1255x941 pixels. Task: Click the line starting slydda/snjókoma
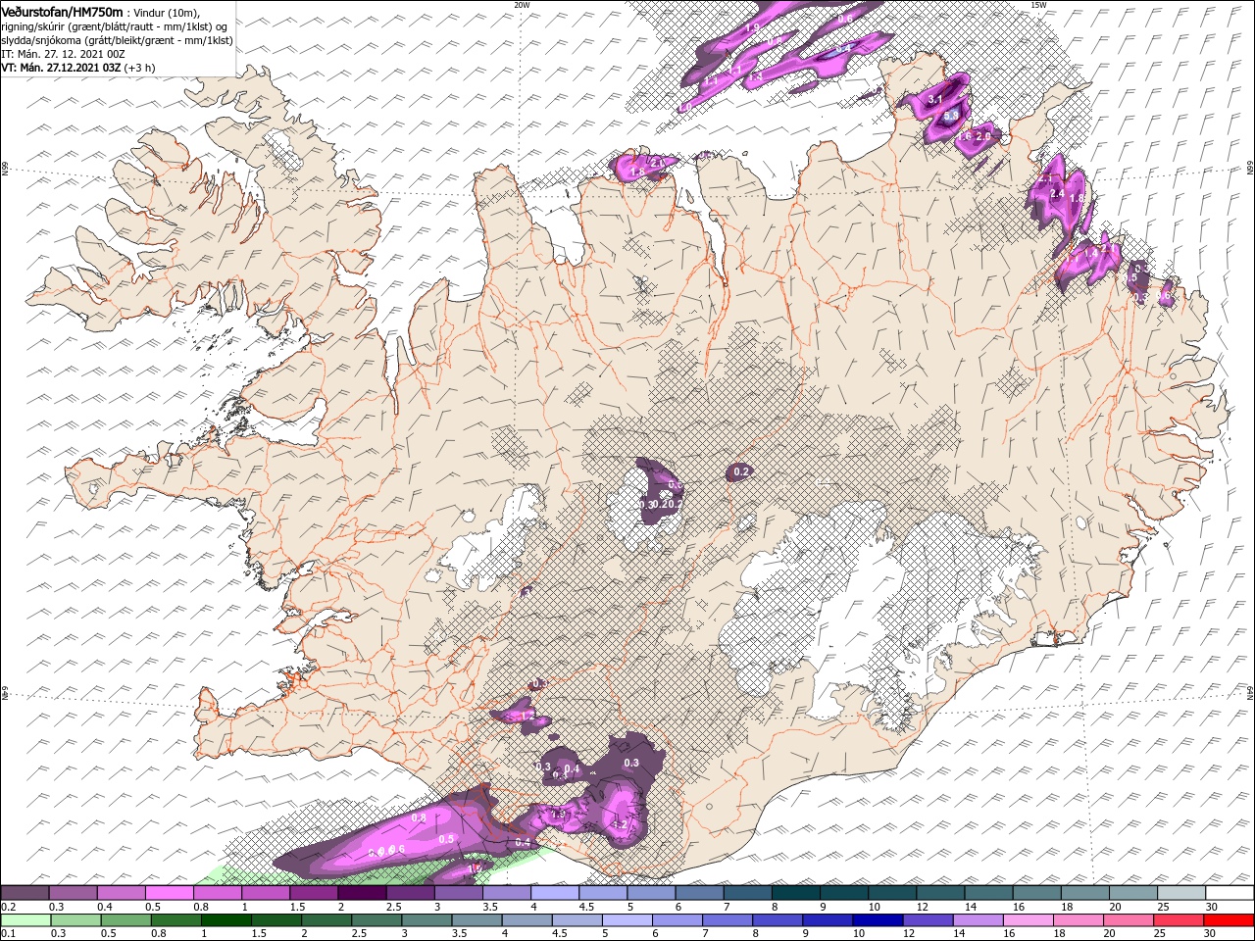point(117,40)
